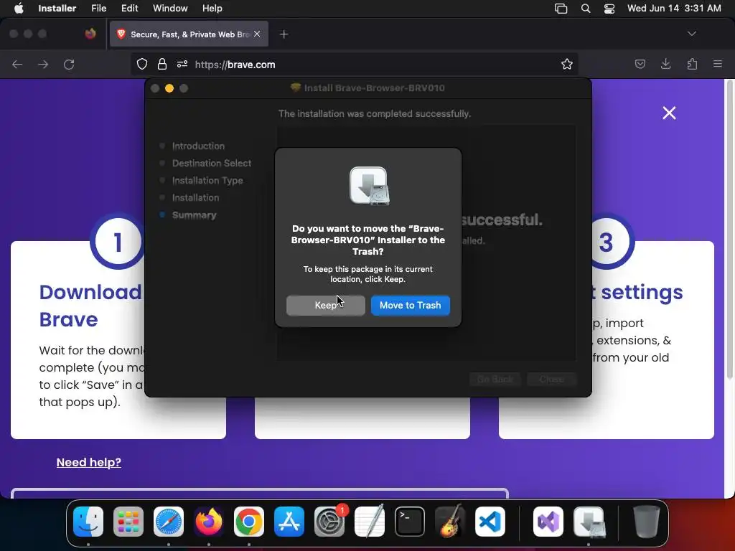Viewport: 735px width, 551px height.
Task: Open Control Center in menu bar
Action: 609,9
